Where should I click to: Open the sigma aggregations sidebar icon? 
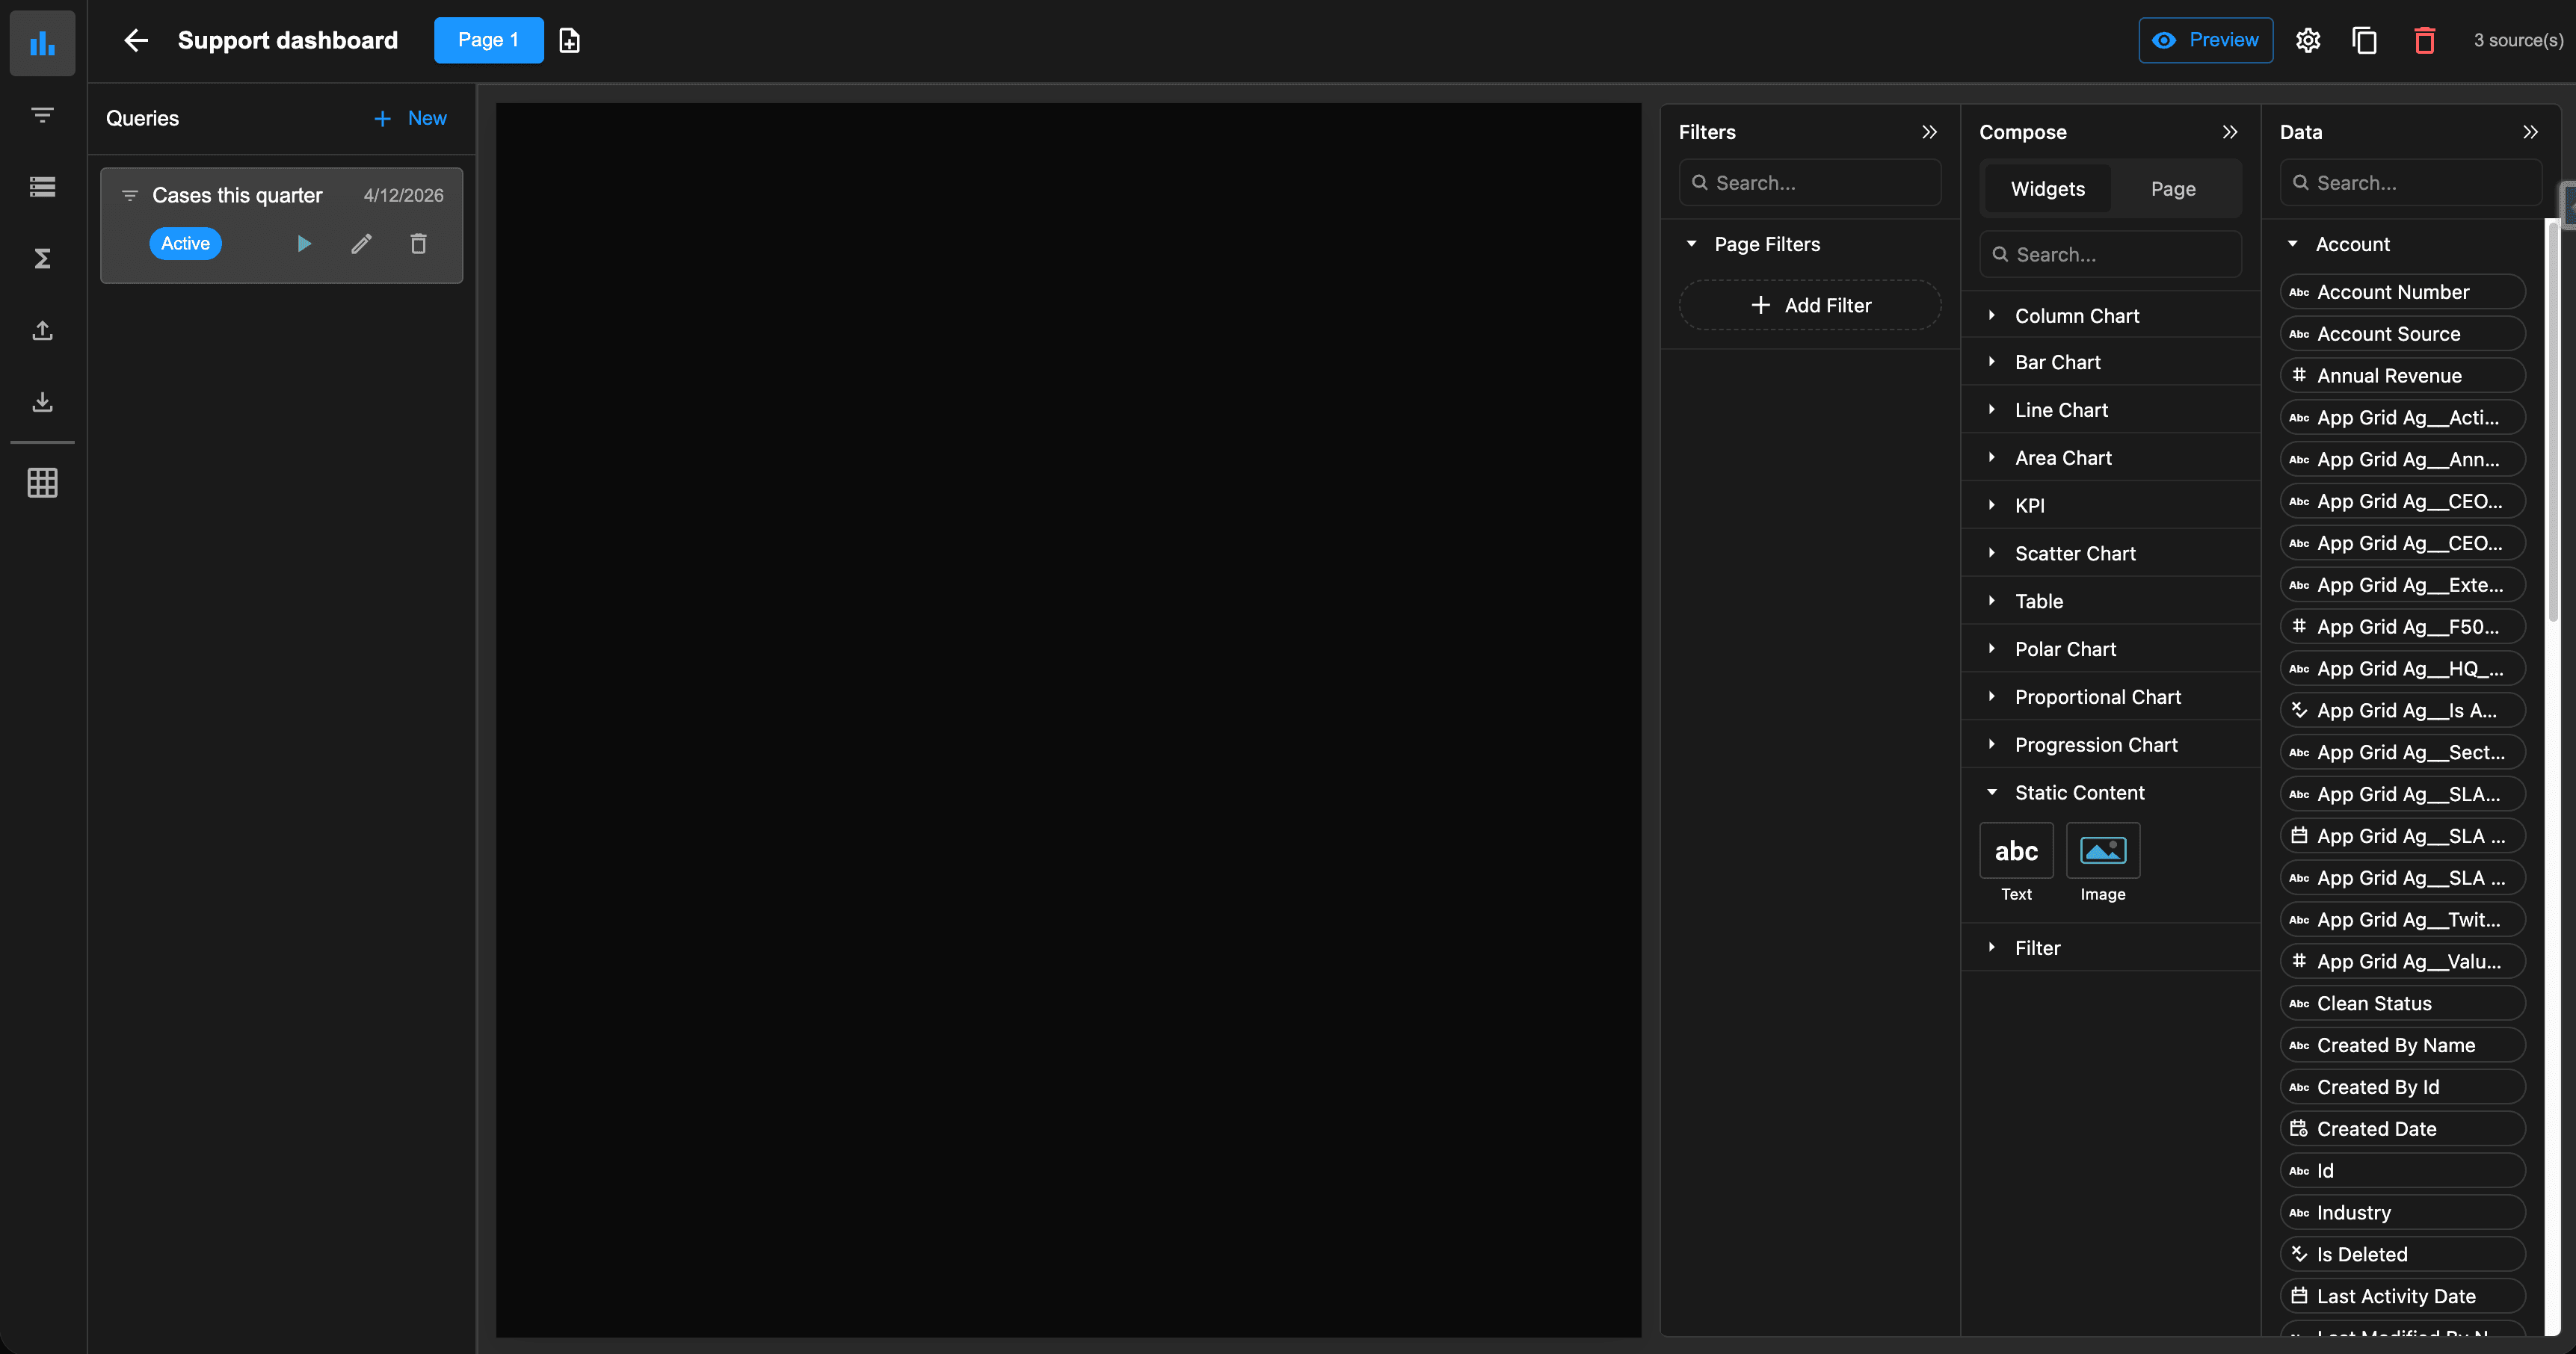coord(42,259)
